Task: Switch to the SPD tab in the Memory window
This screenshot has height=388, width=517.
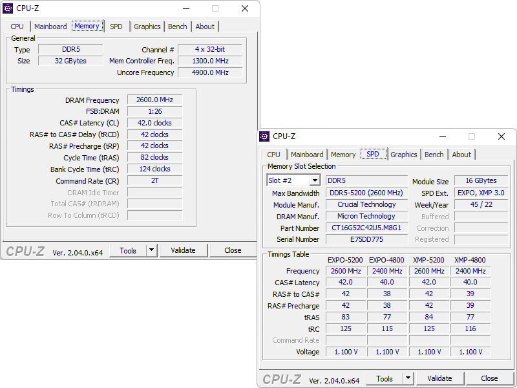Action: 116,27
